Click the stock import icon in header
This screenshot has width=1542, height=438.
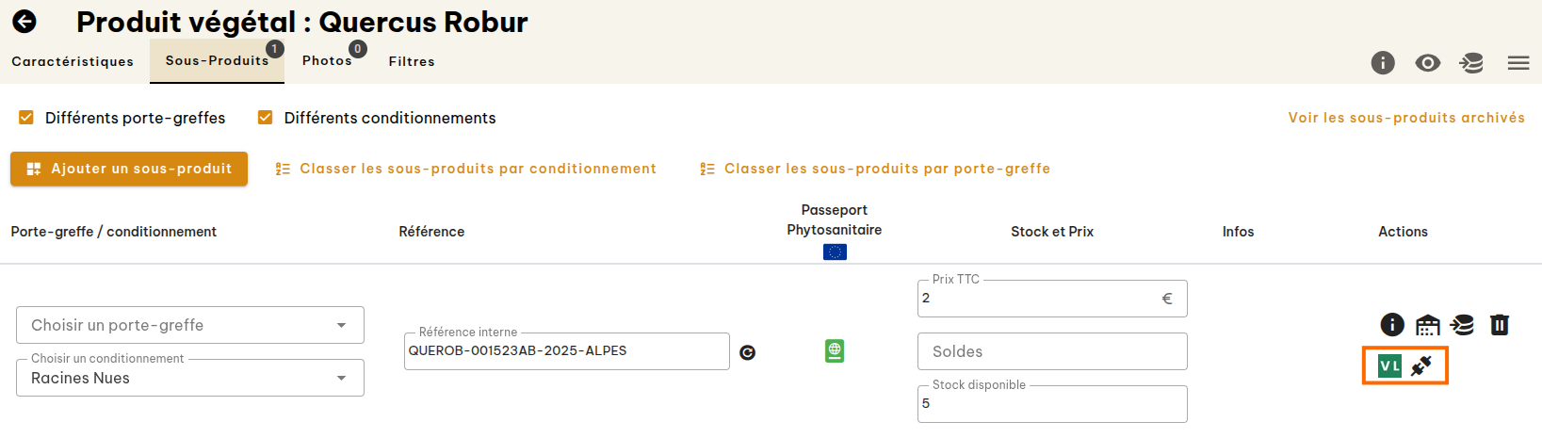(1471, 63)
